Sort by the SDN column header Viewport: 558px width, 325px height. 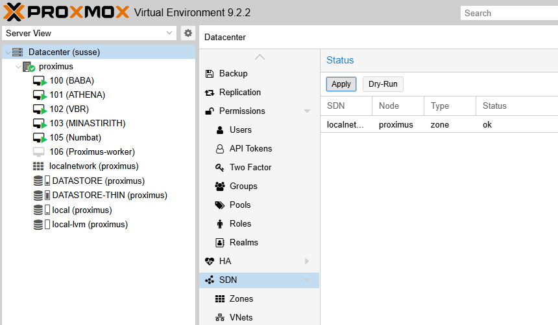click(x=346, y=106)
